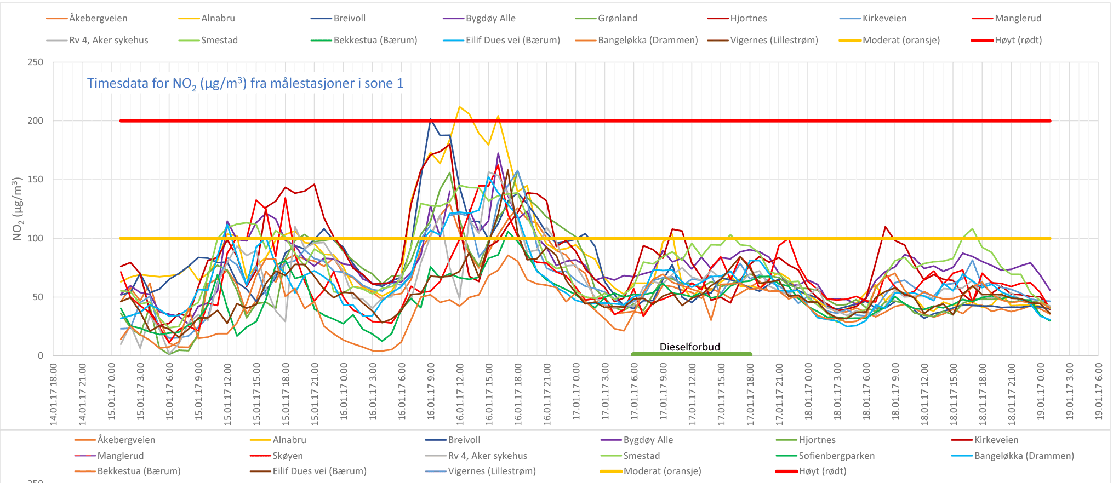Select Alnabru in the upper legend
1113x483 pixels.
tap(218, 18)
